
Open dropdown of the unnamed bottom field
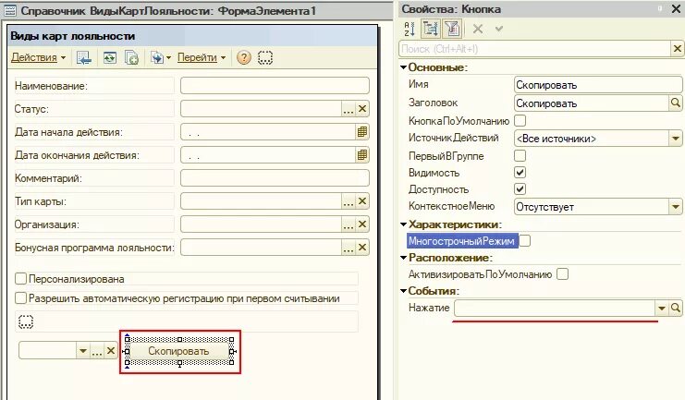click(83, 351)
